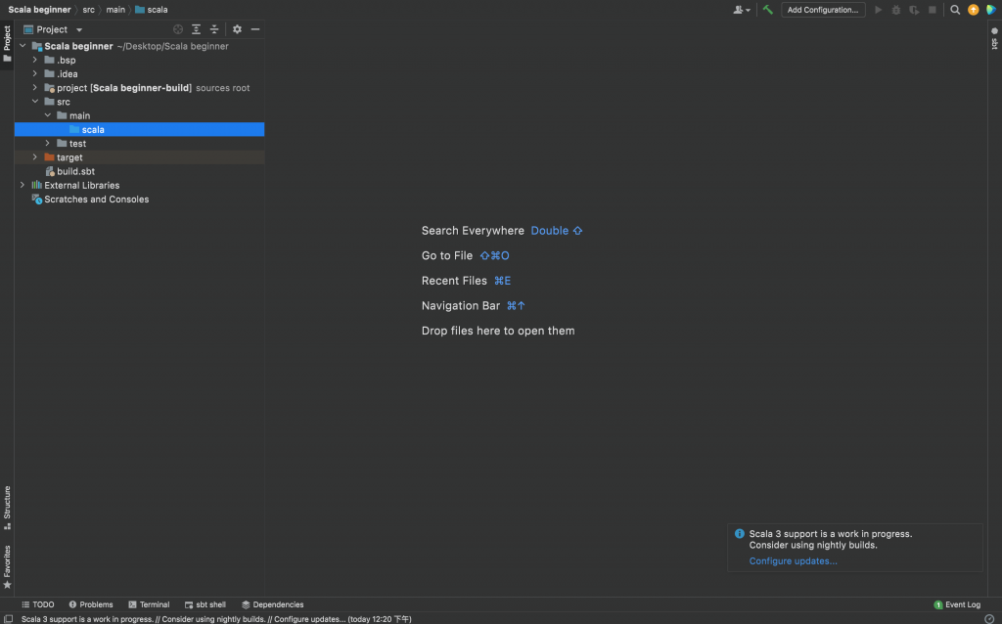Hide the Project panel minus icon

point(255,29)
